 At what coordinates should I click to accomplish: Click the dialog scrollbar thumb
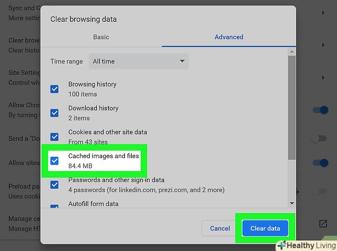click(292, 108)
